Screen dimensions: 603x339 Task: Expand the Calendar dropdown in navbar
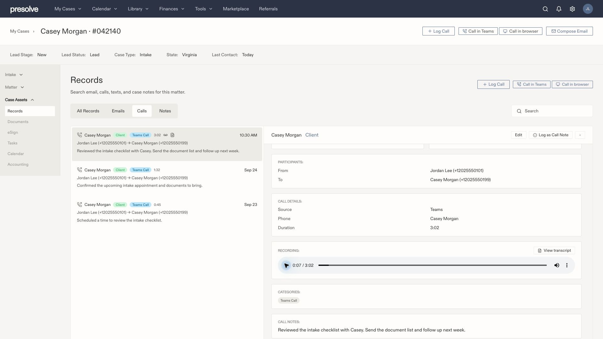(x=105, y=9)
